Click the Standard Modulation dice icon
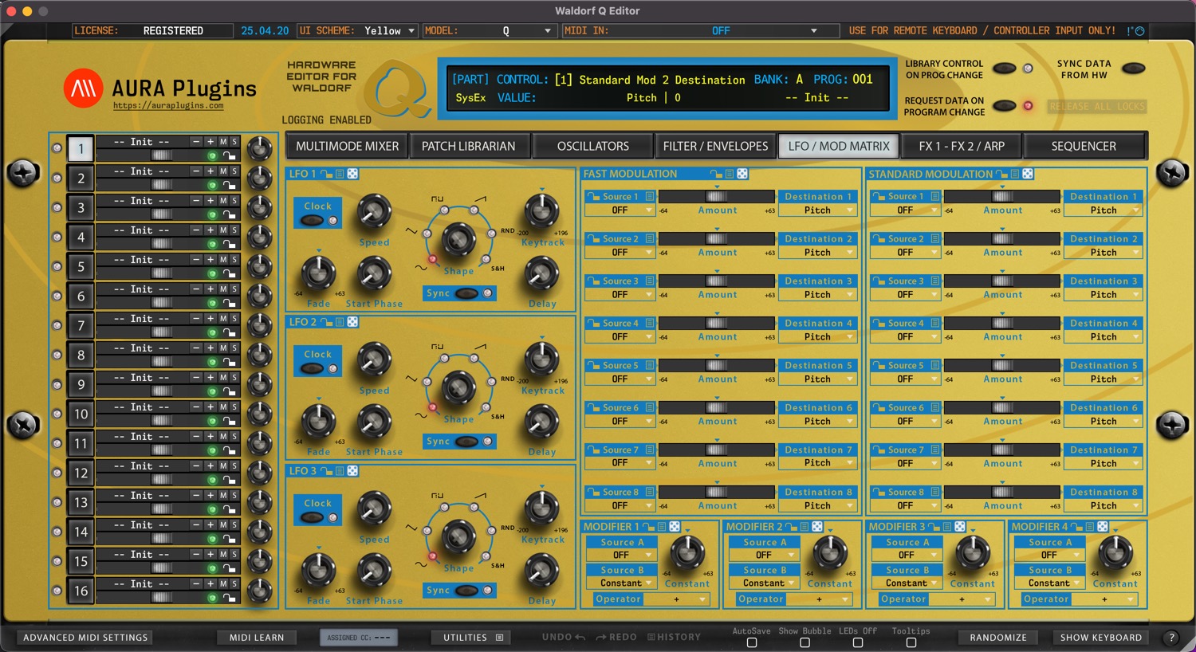This screenshot has height=652, width=1196. point(1028,174)
